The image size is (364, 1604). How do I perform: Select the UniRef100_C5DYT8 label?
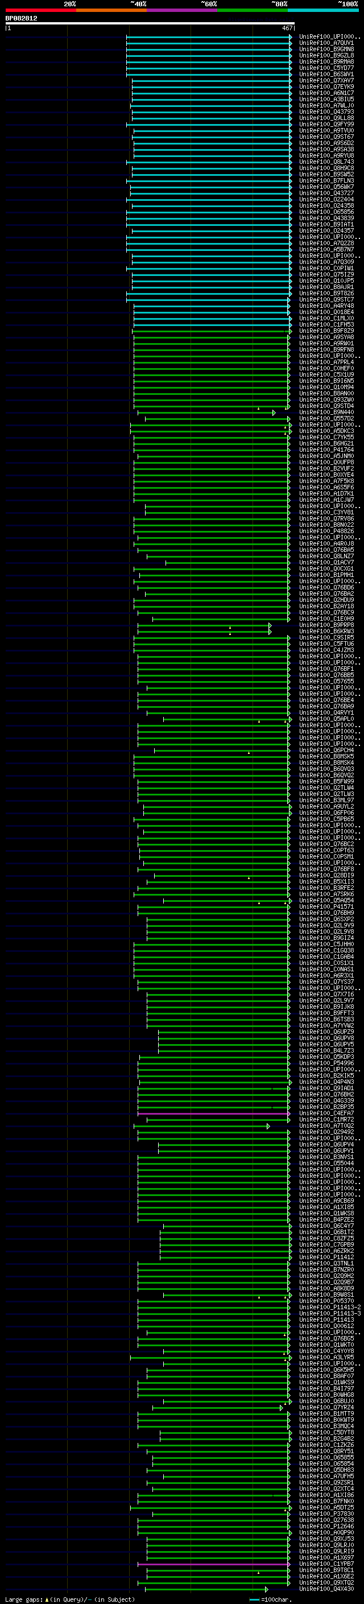[326, 1432]
